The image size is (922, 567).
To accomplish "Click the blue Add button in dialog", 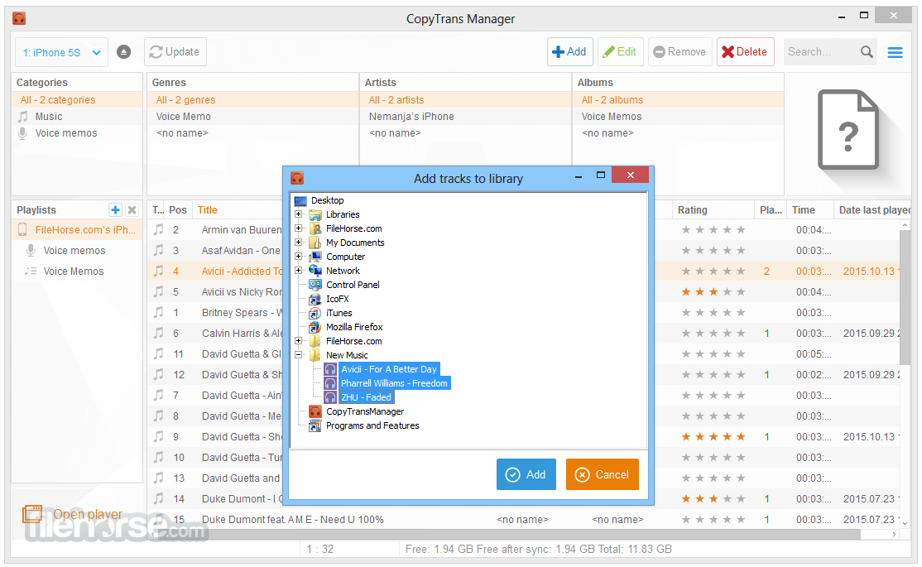I will click(526, 474).
